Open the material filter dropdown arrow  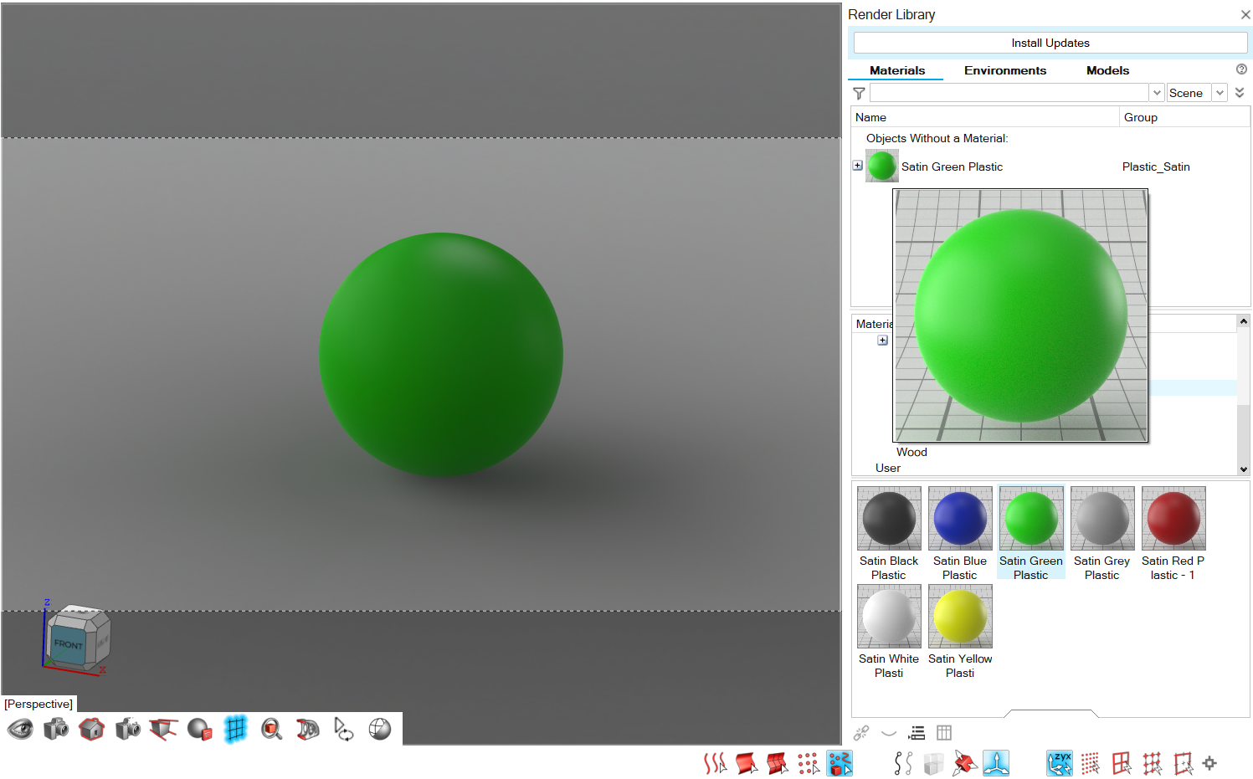[1157, 93]
